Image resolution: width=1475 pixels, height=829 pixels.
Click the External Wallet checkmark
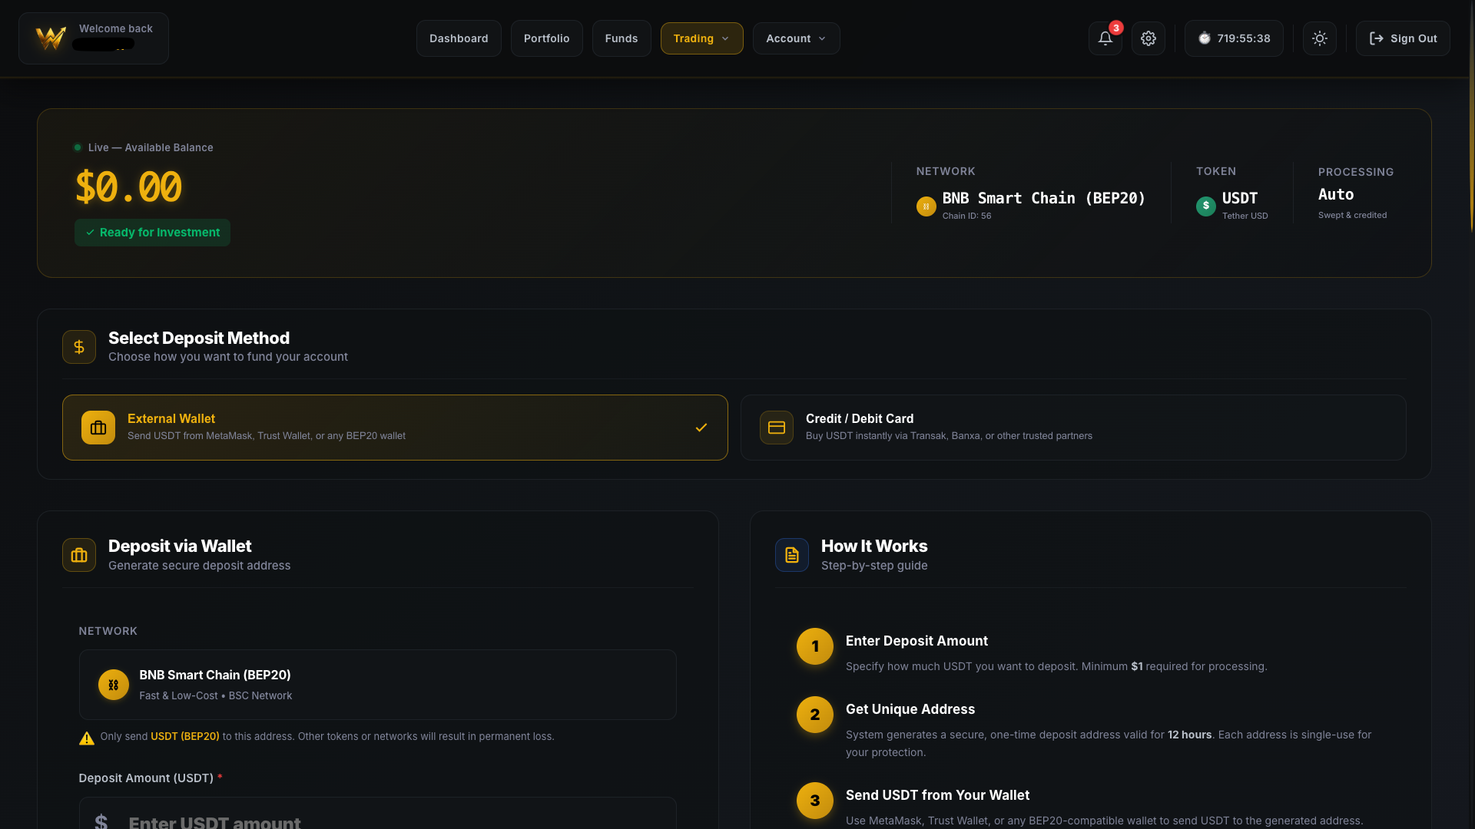[x=701, y=428]
